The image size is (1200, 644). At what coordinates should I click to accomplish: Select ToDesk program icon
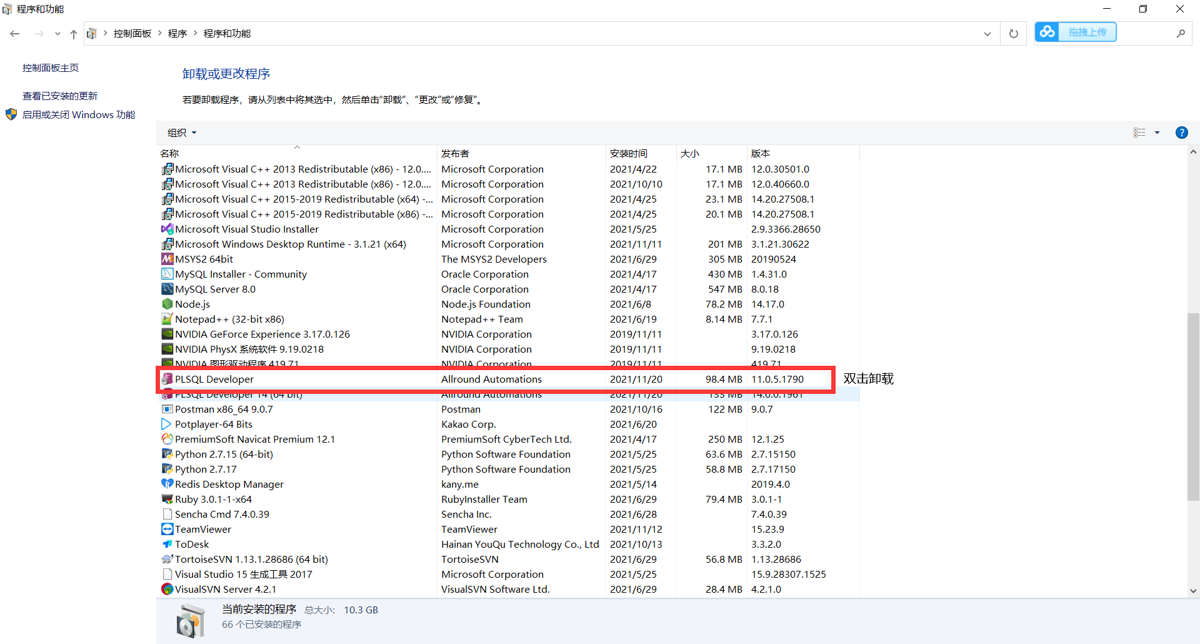coord(167,544)
